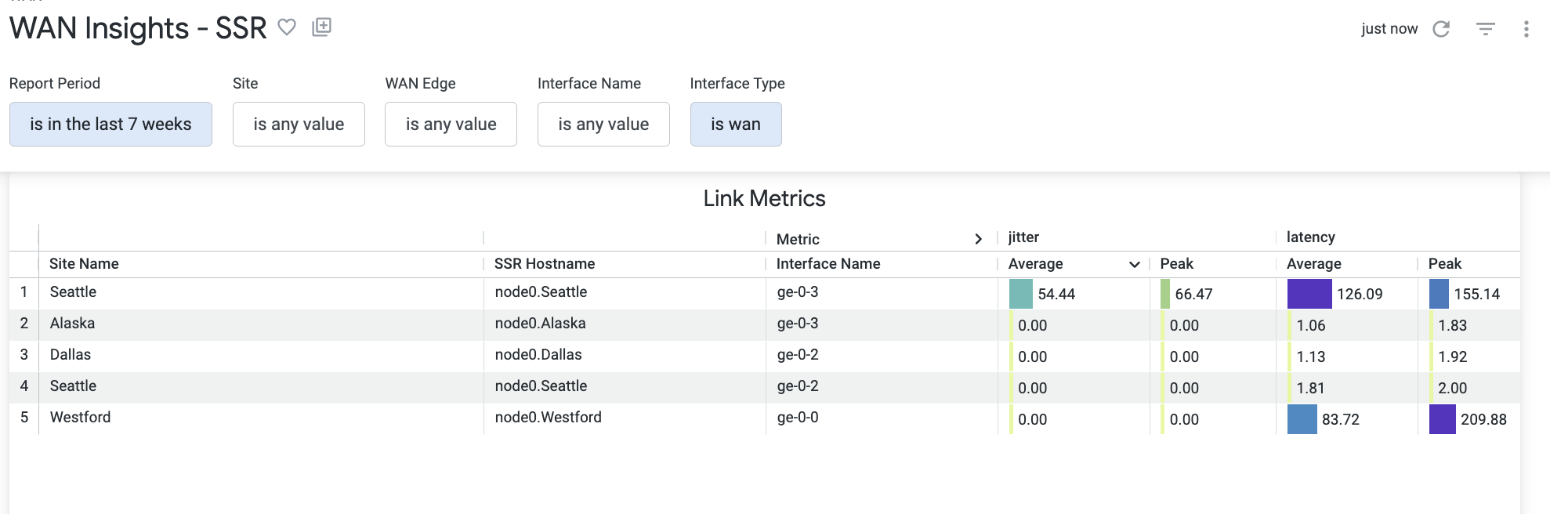This screenshot has height=514, width=1550.
Task: Reload dashboard data with refresh icon
Action: click(1440, 29)
